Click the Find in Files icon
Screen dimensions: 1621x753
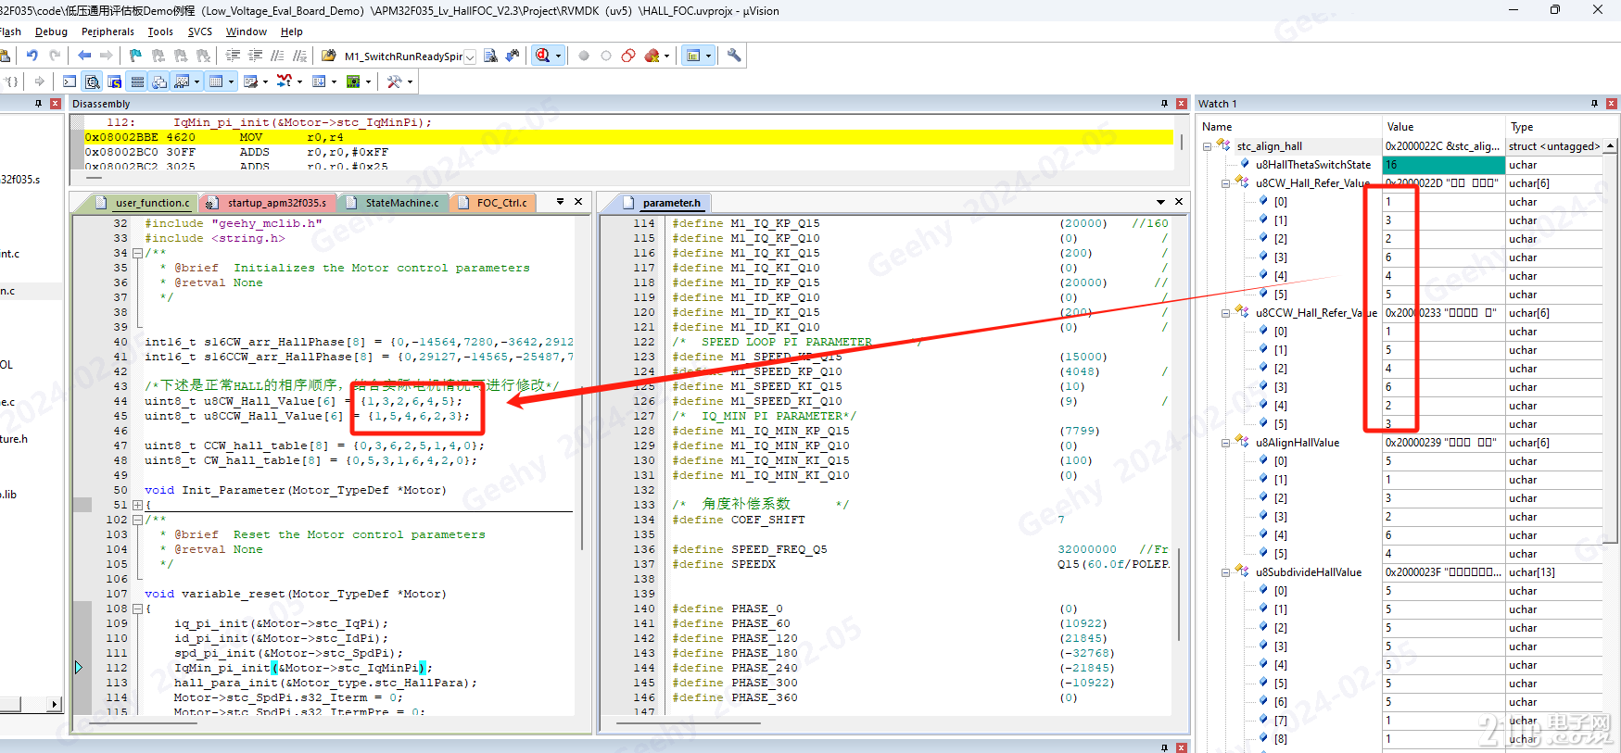coord(328,56)
